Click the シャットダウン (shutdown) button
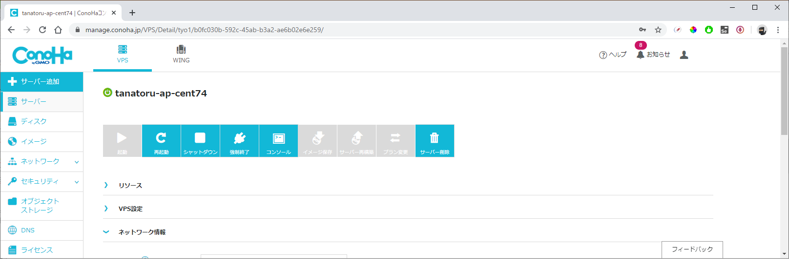Image resolution: width=789 pixels, height=266 pixels. pos(200,141)
